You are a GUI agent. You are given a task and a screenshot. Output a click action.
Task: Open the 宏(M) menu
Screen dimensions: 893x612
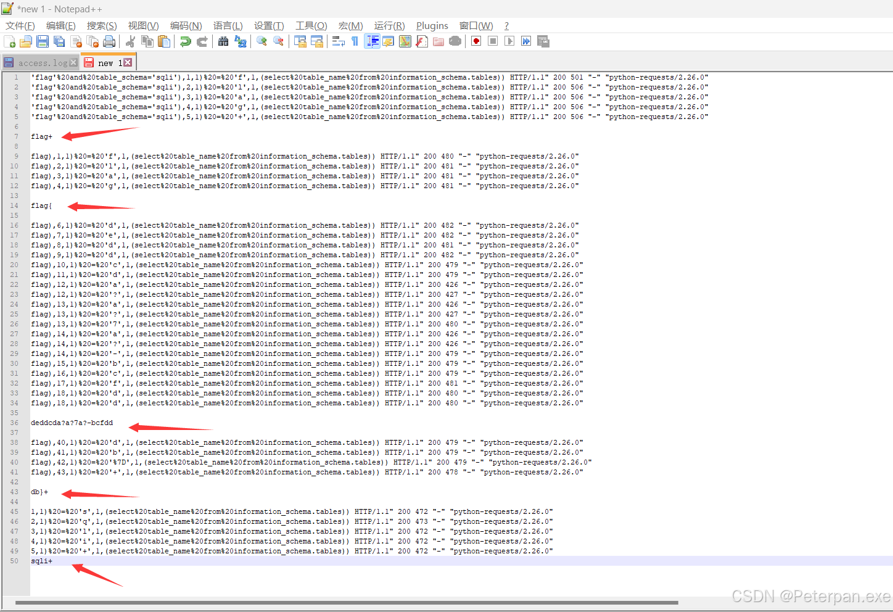(351, 25)
